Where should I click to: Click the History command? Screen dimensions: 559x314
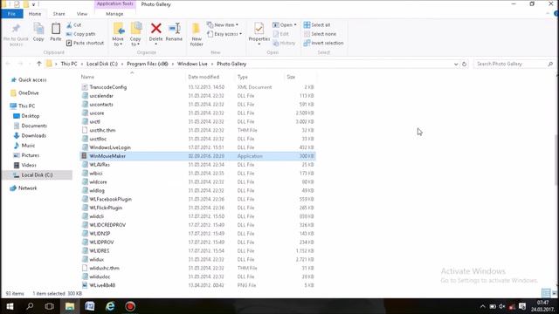(x=284, y=43)
